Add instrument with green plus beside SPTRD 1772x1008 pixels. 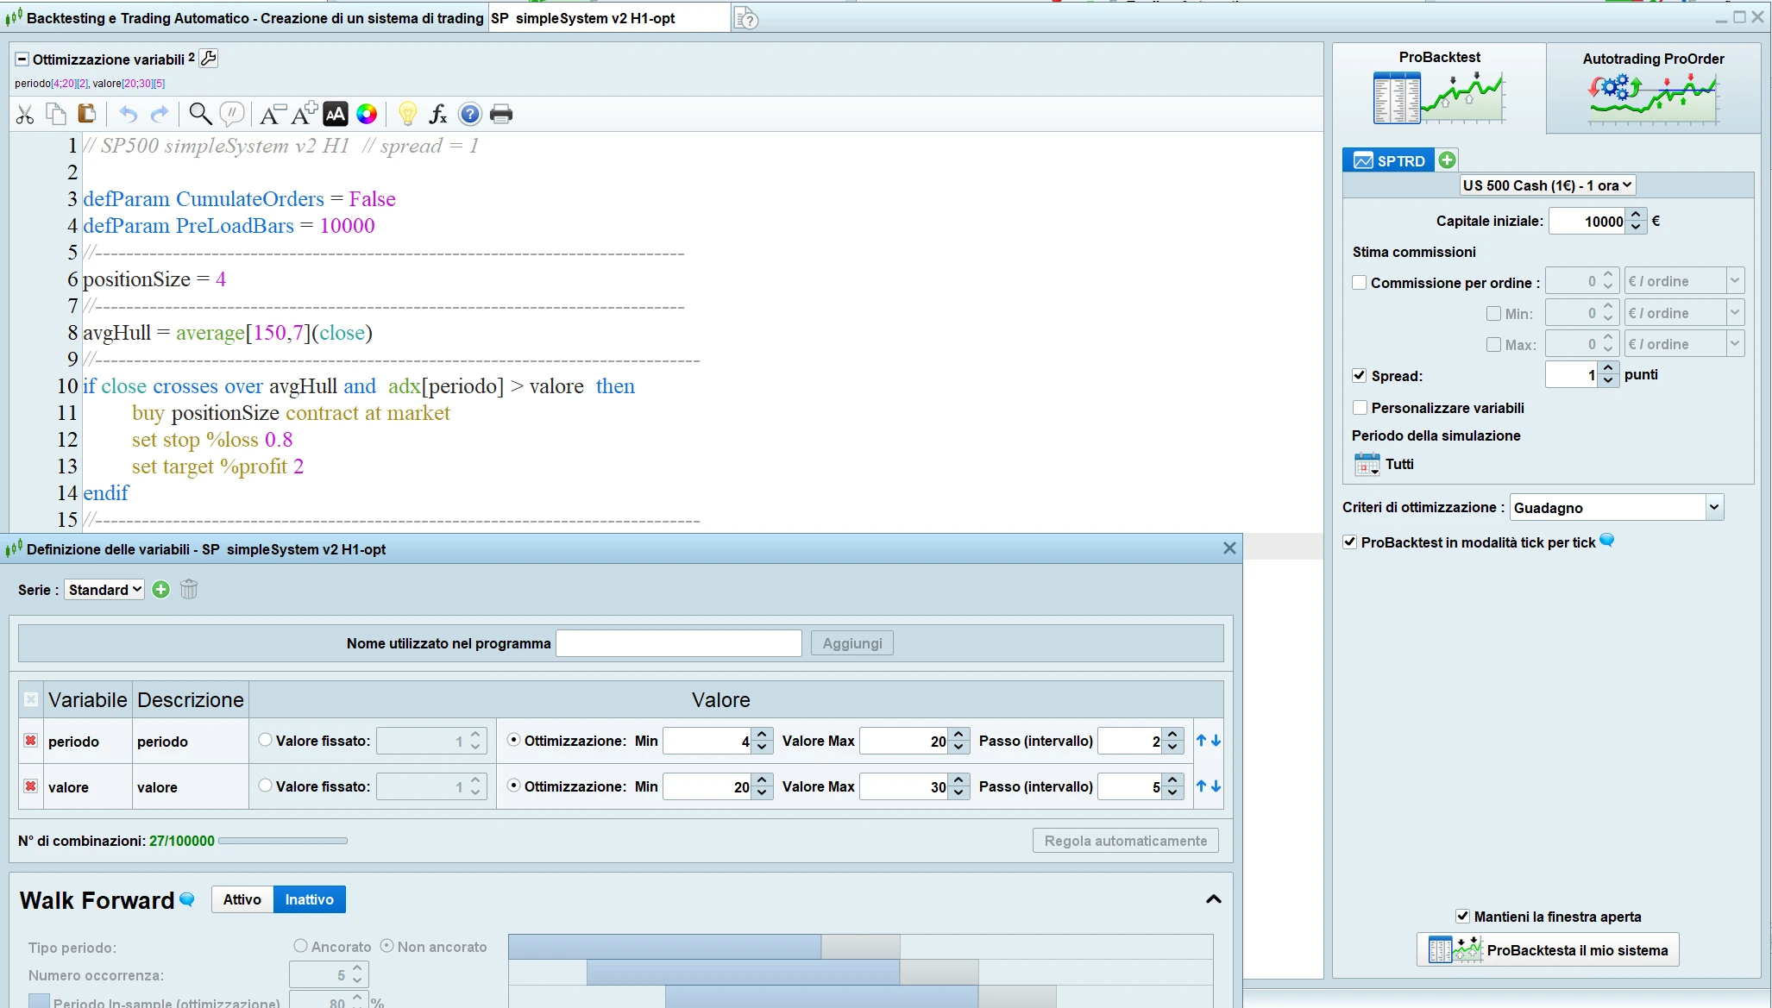[x=1448, y=160]
